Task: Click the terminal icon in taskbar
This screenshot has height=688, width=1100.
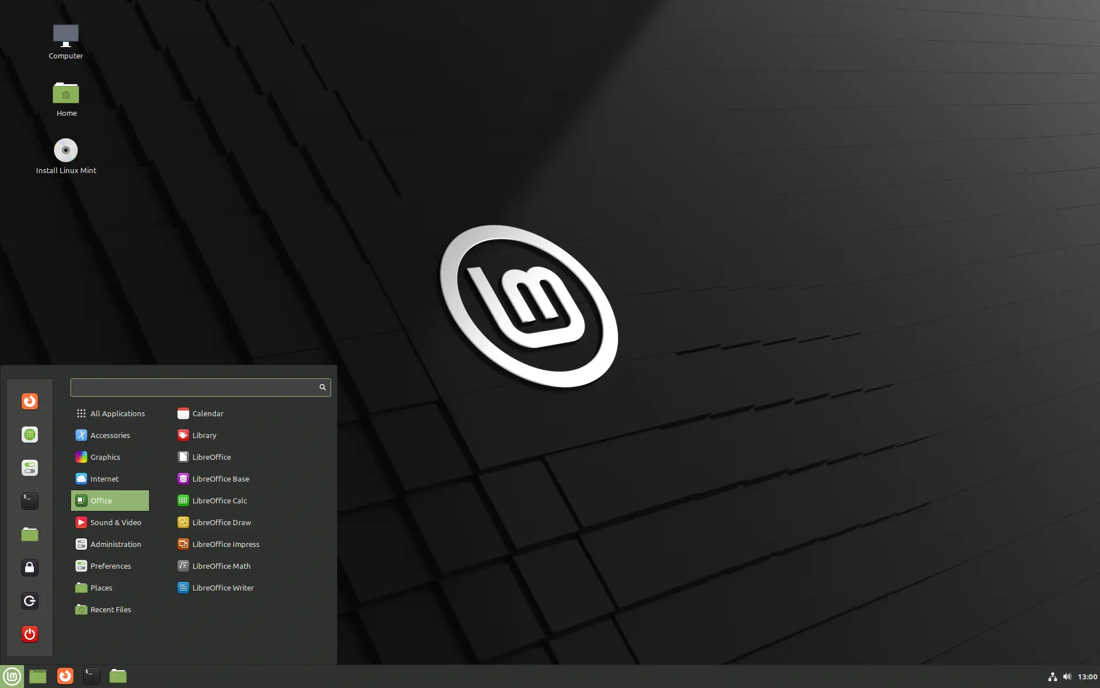Action: click(x=91, y=675)
